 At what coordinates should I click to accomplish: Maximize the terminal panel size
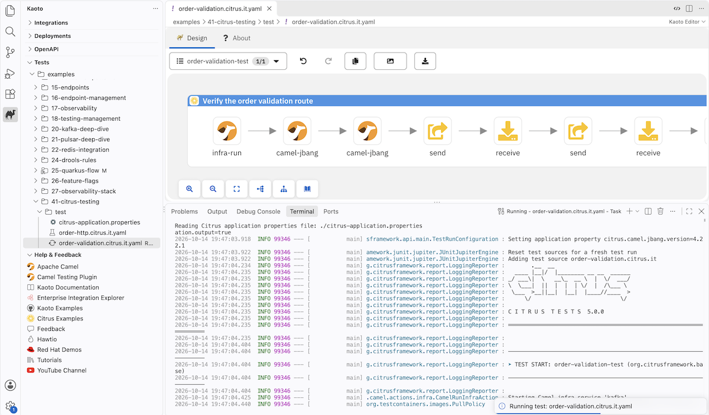689,211
